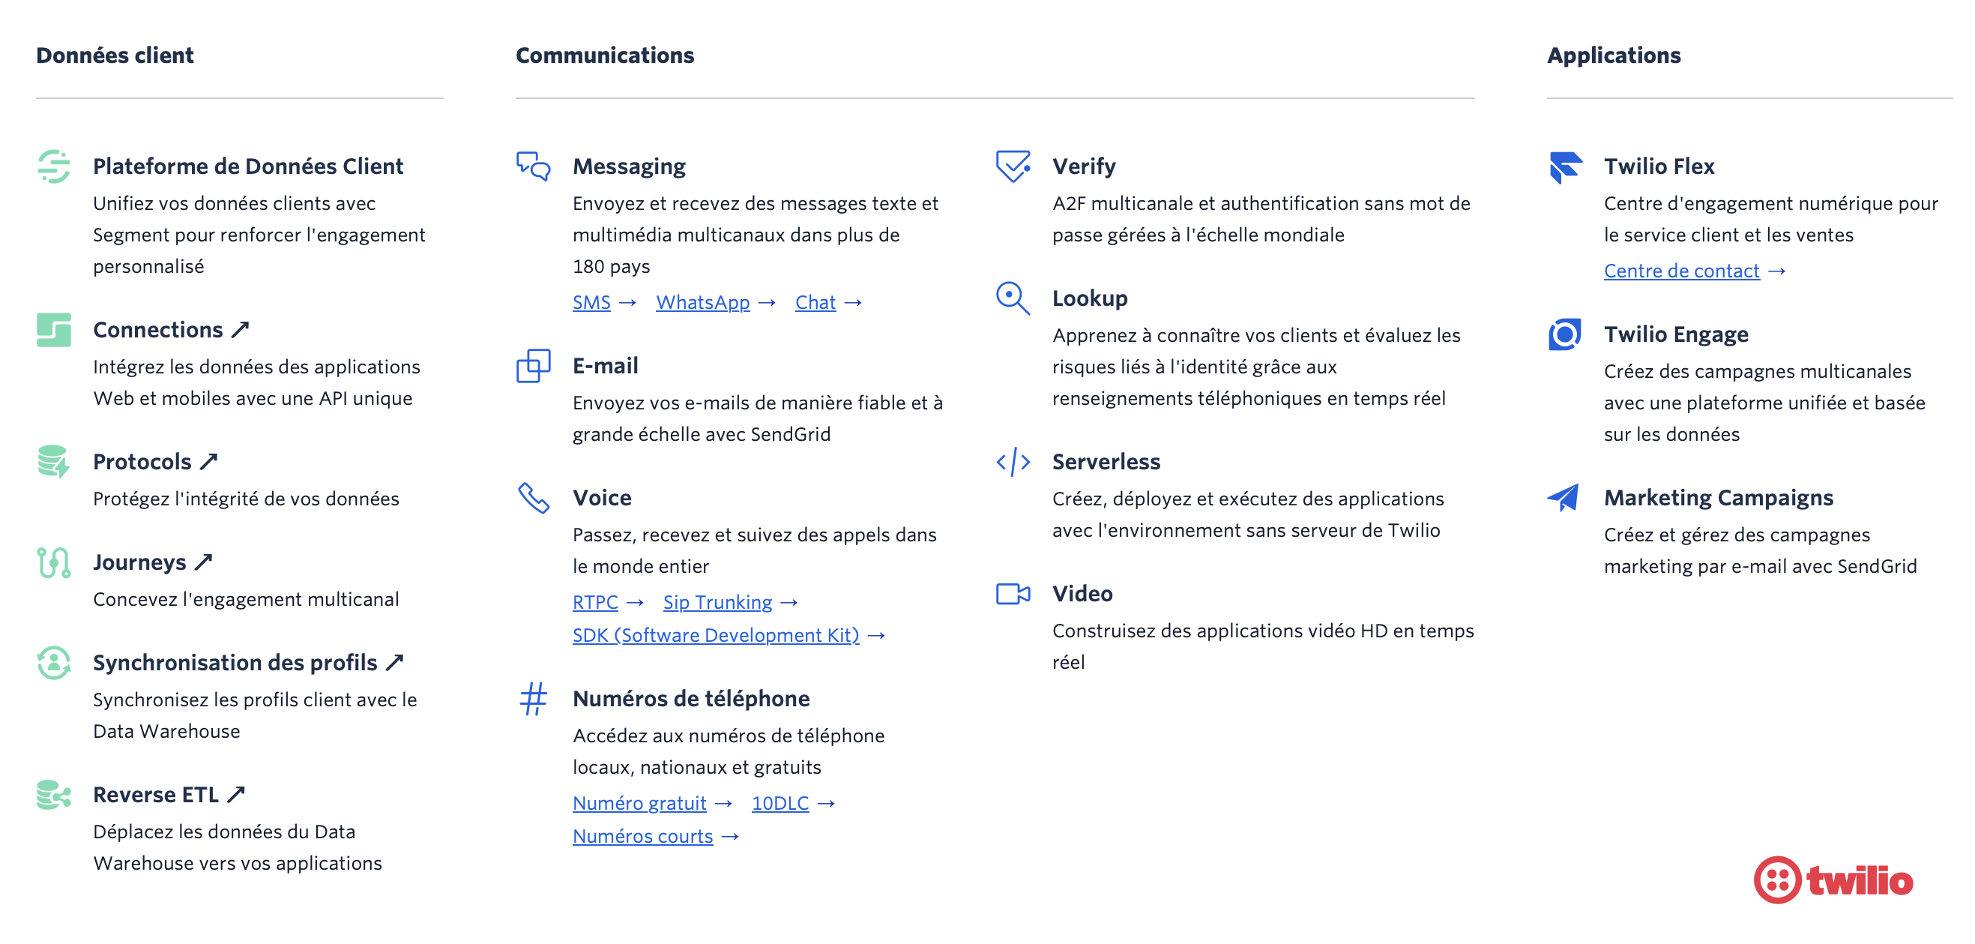Viewport: 1975px width, 944px height.
Task: Click the Lookup magnifier icon
Action: [x=1013, y=298]
